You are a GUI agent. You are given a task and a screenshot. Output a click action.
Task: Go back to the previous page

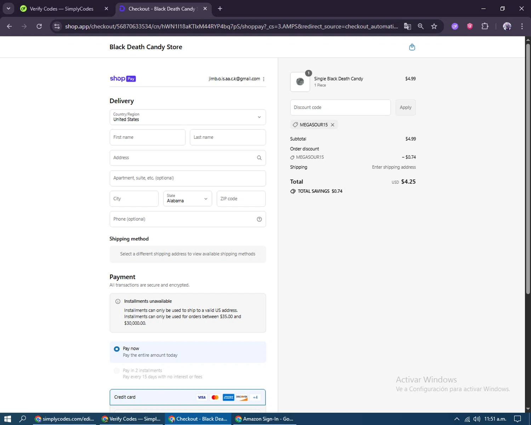[x=10, y=26]
